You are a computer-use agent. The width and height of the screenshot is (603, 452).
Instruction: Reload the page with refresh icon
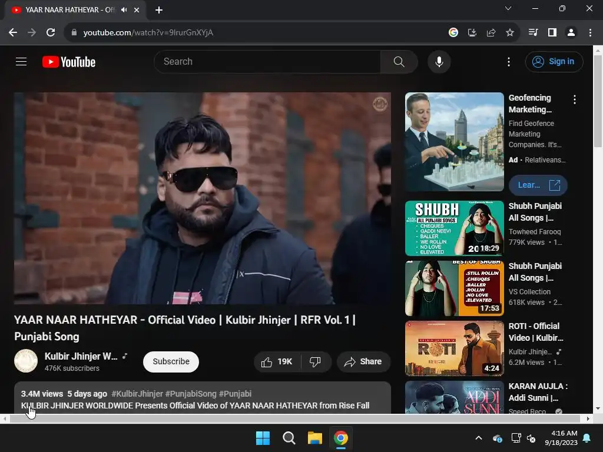[x=51, y=32]
